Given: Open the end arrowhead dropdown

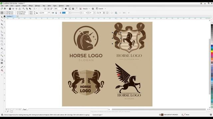Looking at the screenshot, I should 94,13.
